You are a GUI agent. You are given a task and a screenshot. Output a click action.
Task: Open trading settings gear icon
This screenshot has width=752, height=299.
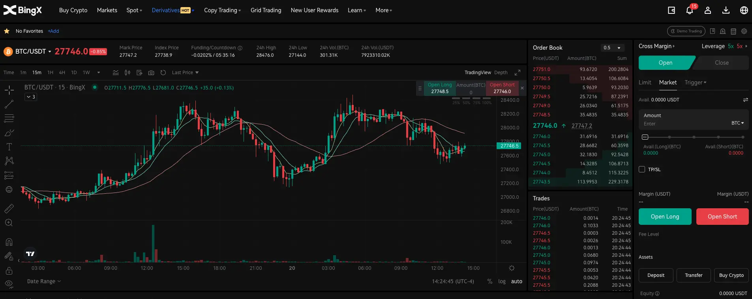(744, 31)
